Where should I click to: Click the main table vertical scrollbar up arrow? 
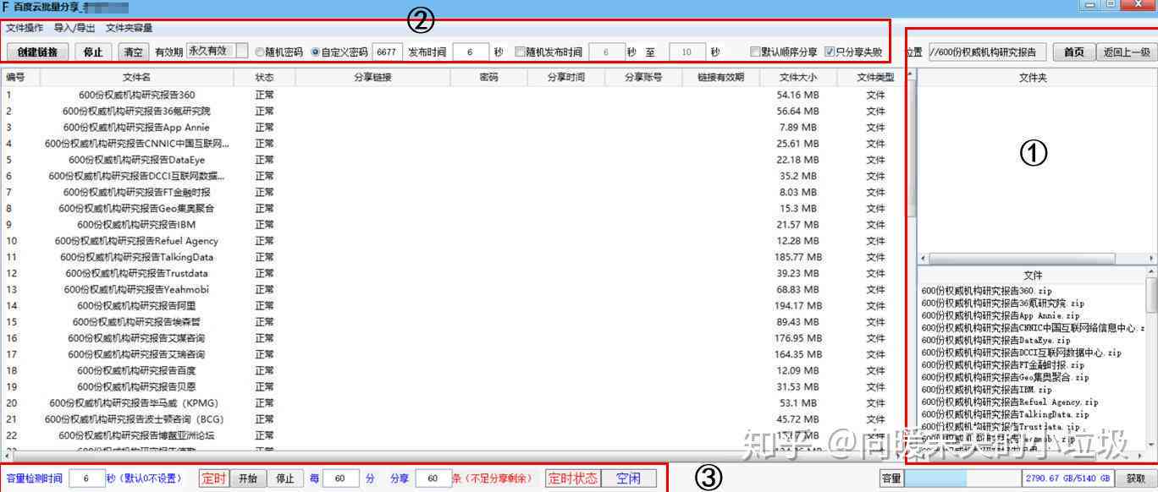pyautogui.click(x=911, y=74)
